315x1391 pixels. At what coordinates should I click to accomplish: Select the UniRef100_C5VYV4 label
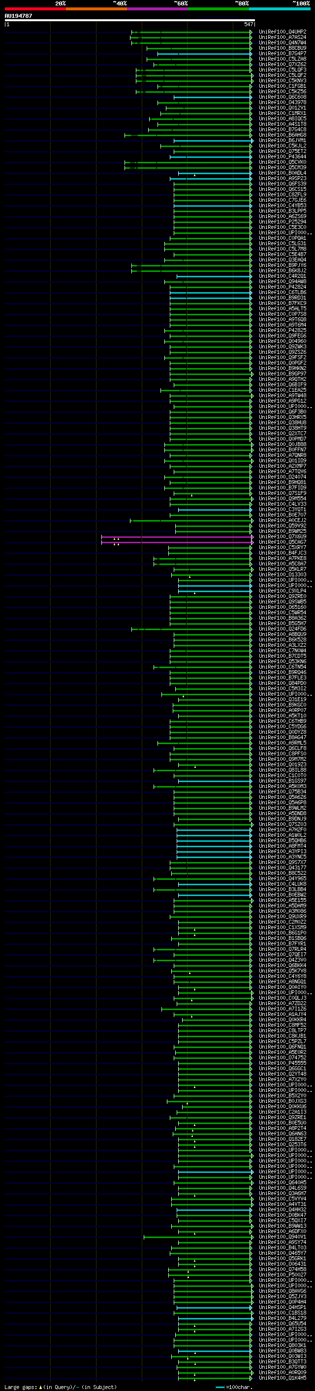[282, 1199]
